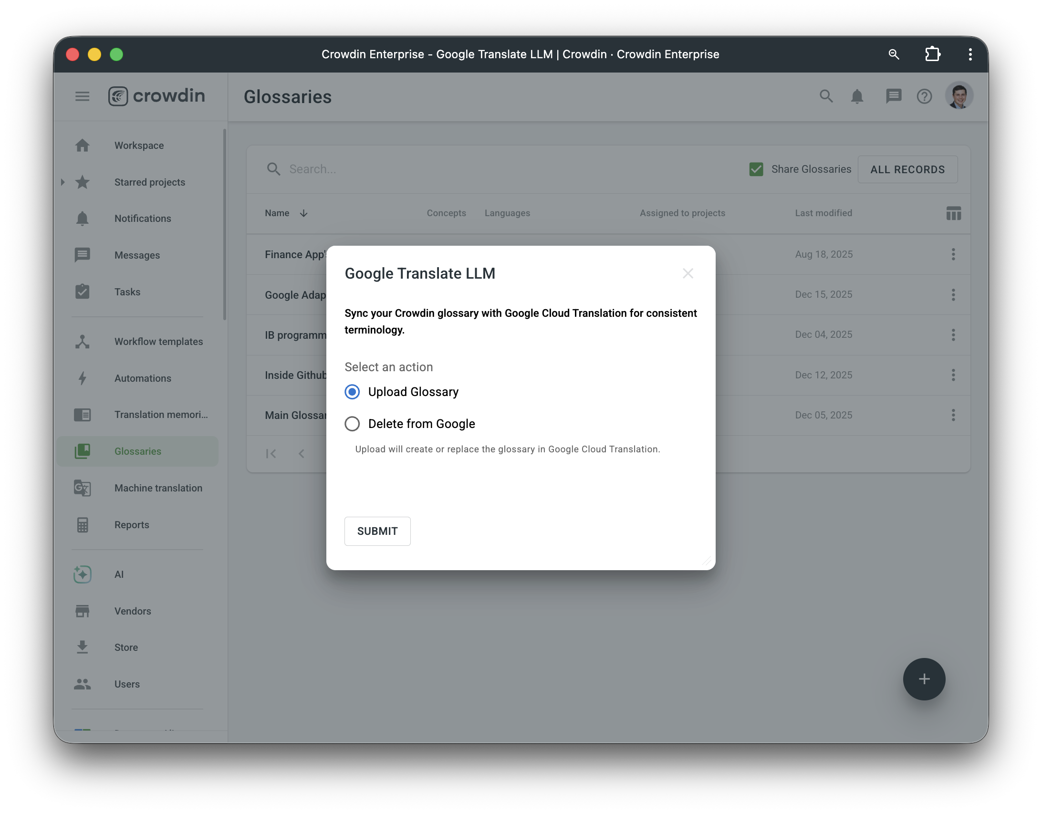This screenshot has height=814, width=1042.
Task: Open the table columns configuration icon
Action: click(x=954, y=213)
